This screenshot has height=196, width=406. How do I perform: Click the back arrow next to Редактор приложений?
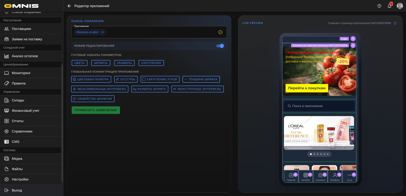coord(69,6)
